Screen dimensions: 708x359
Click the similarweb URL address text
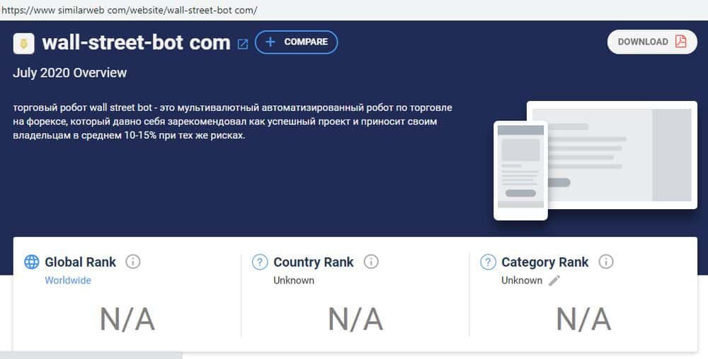130,10
